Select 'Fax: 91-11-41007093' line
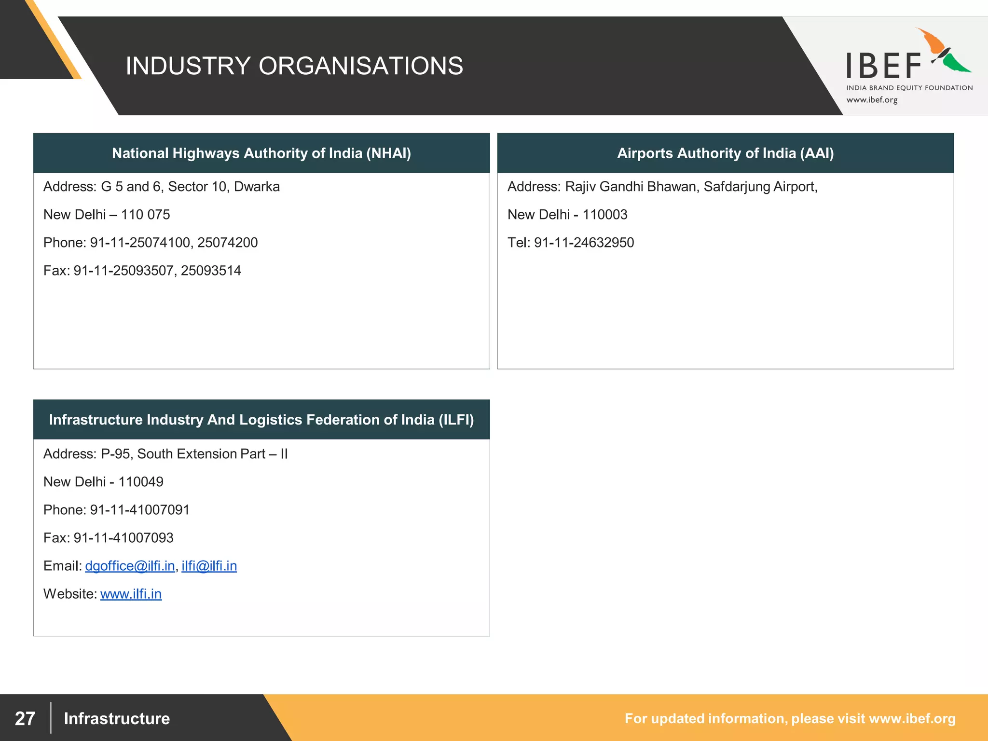The image size is (988, 741). [109, 538]
